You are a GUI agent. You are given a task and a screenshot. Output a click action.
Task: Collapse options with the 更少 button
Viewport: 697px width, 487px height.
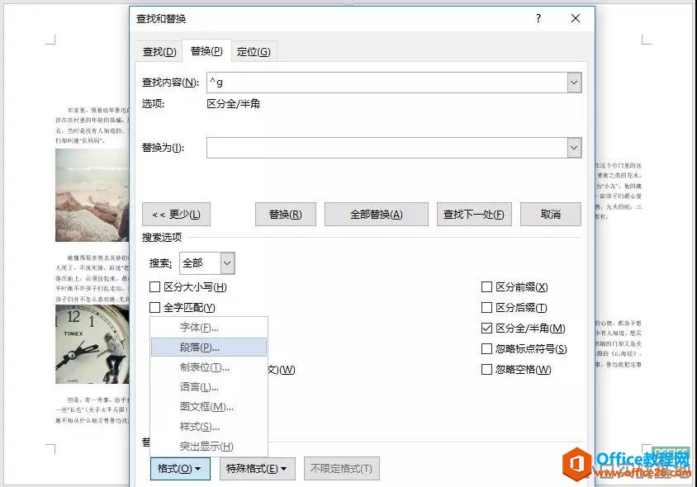point(177,213)
